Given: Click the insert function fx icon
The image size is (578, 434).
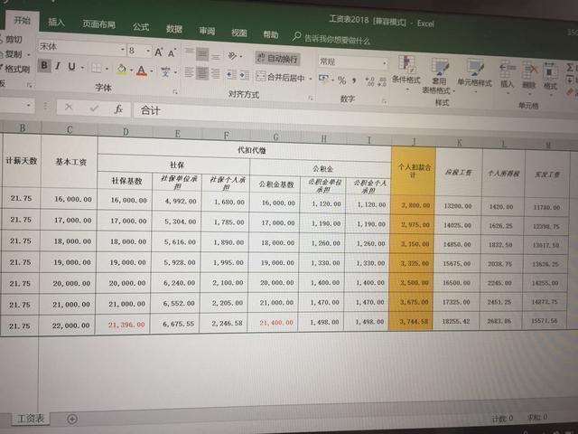Looking at the screenshot, I should click(118, 108).
